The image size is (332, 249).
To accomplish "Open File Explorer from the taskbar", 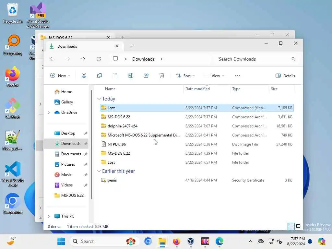I will [x=162, y=241].
